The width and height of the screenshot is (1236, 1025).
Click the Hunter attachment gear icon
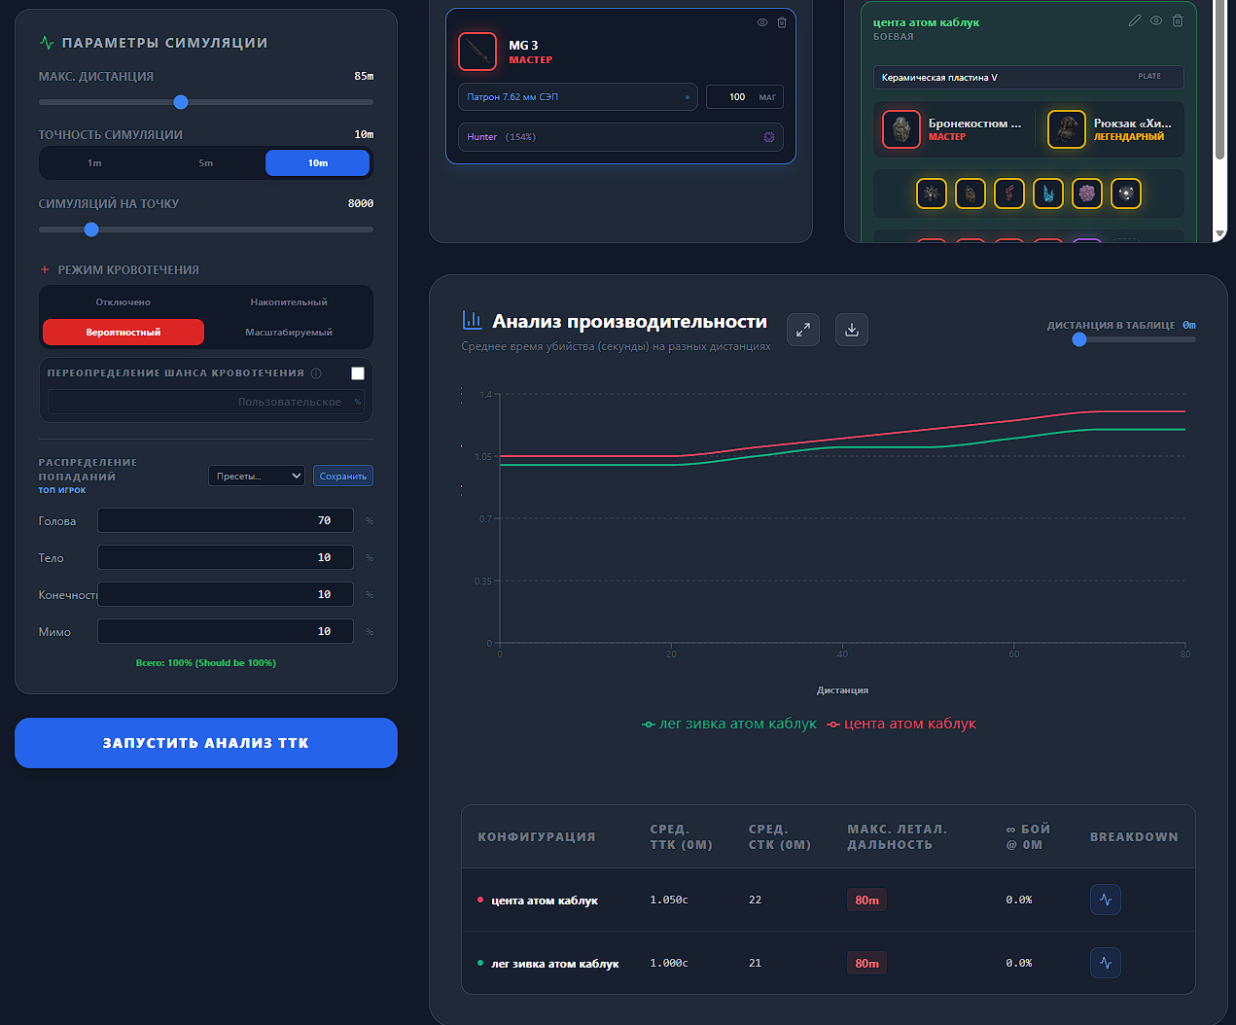click(x=769, y=137)
